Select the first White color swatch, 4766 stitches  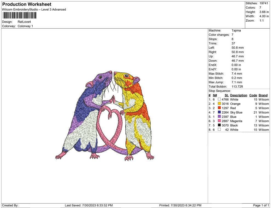pyautogui.click(x=219, y=99)
